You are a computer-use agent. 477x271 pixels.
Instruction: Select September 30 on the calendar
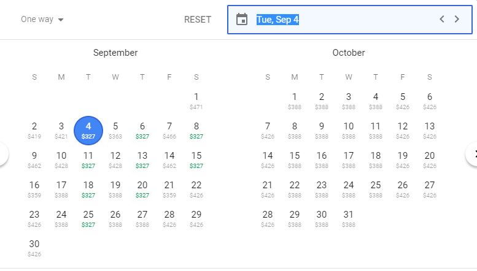click(34, 248)
